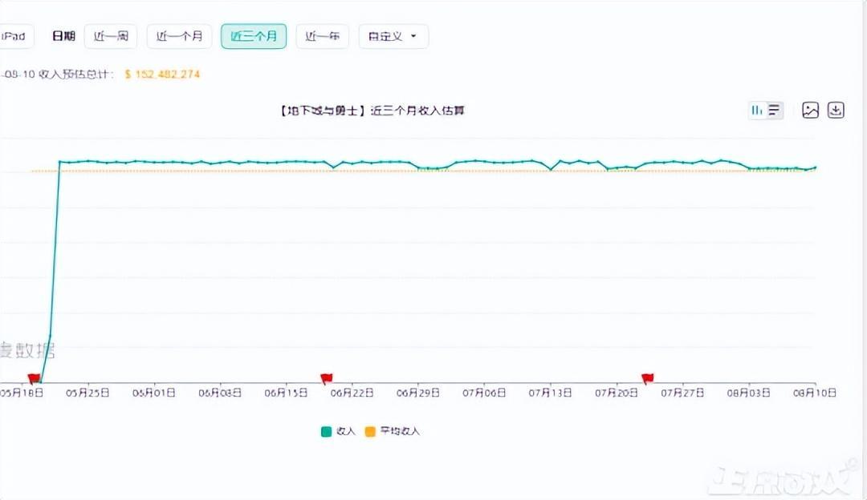The width and height of the screenshot is (867, 500).
Task: Click the download data icon
Action: (836, 111)
